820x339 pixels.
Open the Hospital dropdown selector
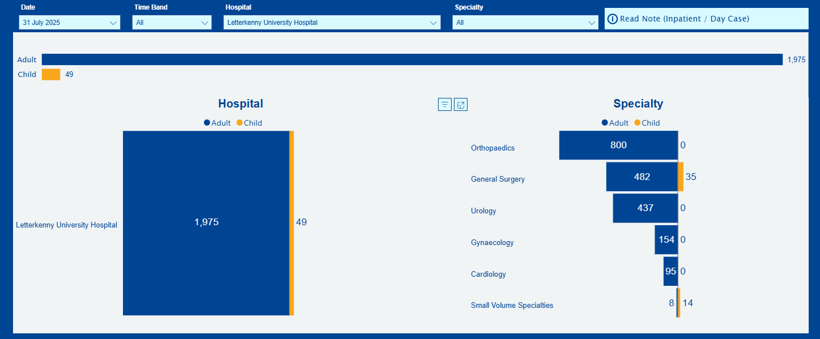[x=332, y=23]
